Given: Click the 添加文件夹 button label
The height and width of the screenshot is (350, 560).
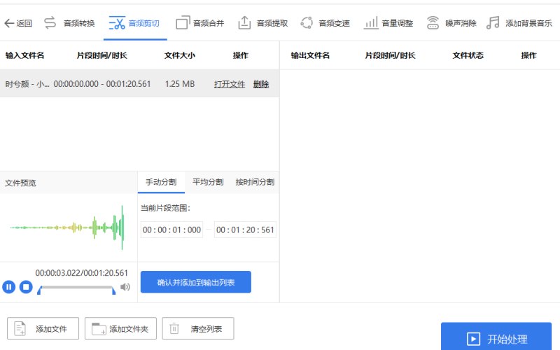Looking at the screenshot, I should 129,329.
